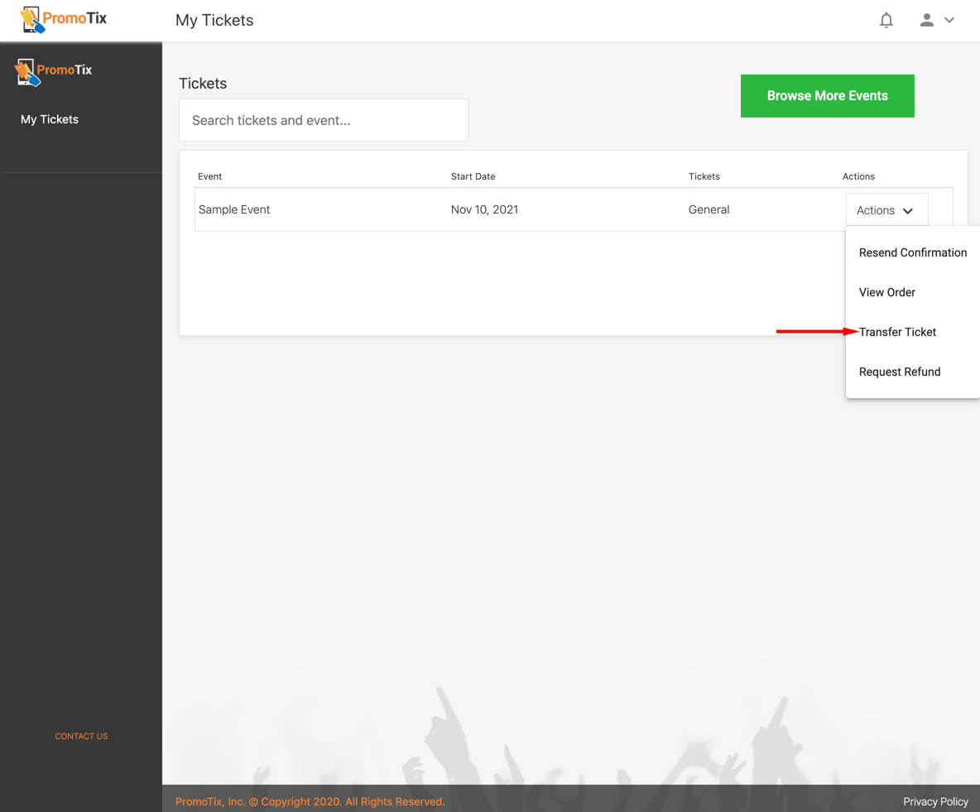The width and height of the screenshot is (980, 812).
Task: Choose View Order in Actions menu
Action: tap(886, 292)
